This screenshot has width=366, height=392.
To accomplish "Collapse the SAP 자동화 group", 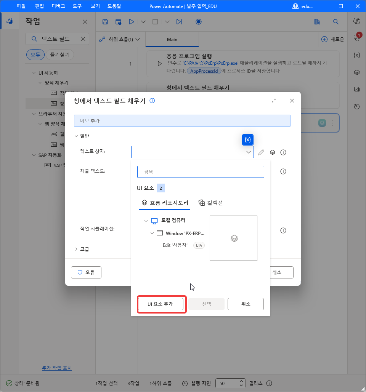I will (x=34, y=155).
